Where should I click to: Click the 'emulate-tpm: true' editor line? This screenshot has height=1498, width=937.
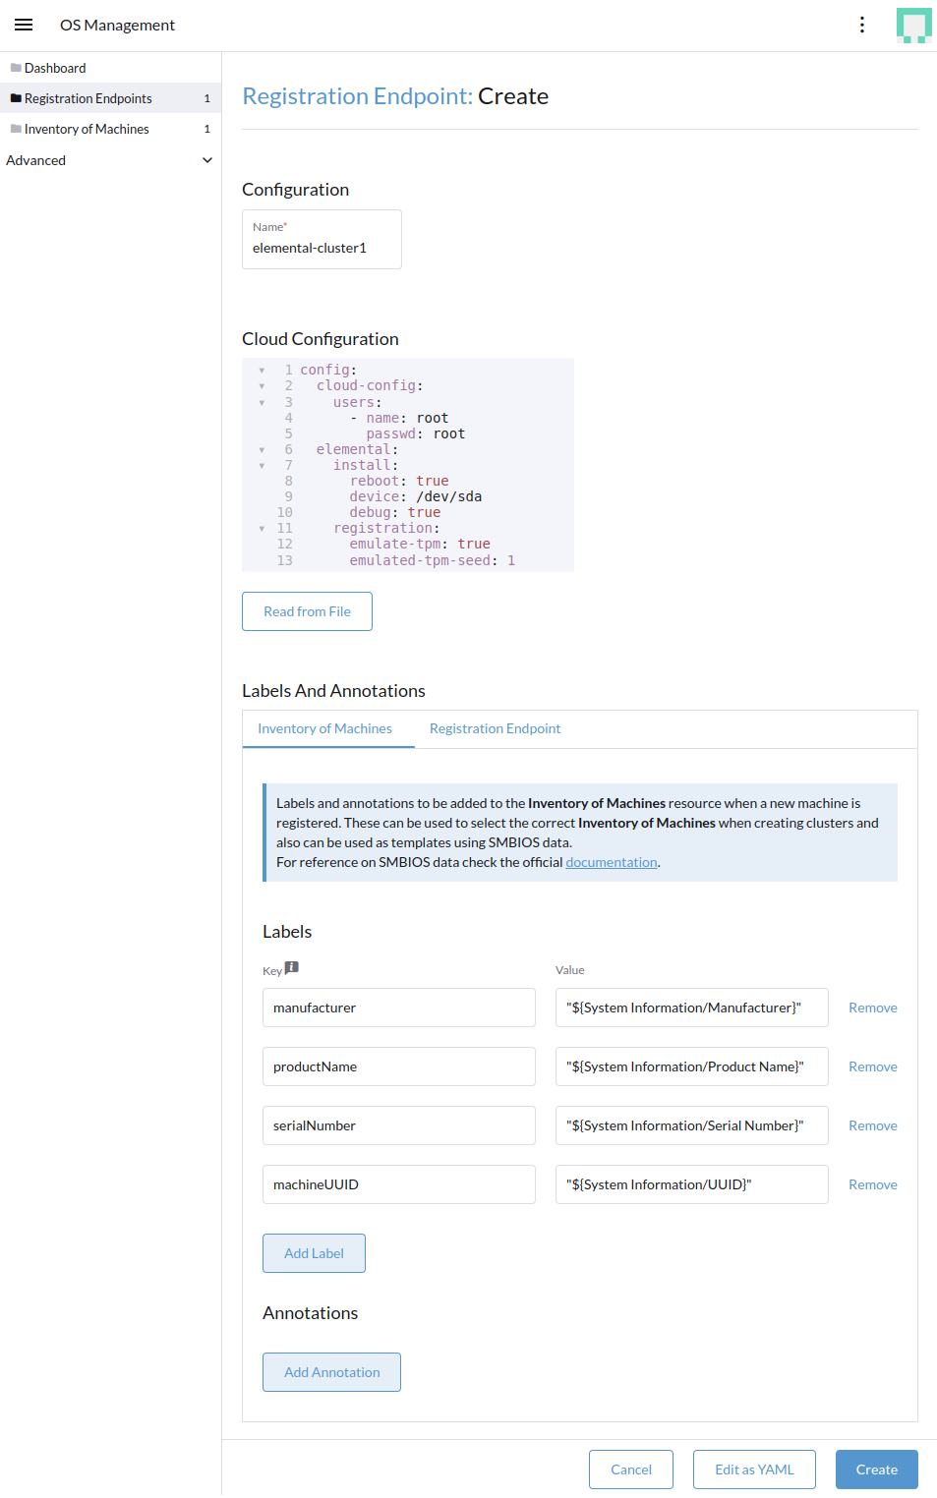click(420, 544)
